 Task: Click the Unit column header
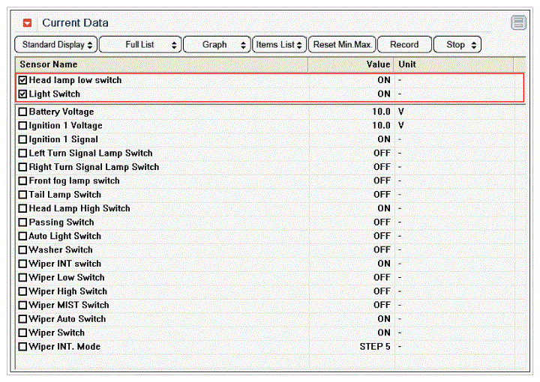point(407,64)
